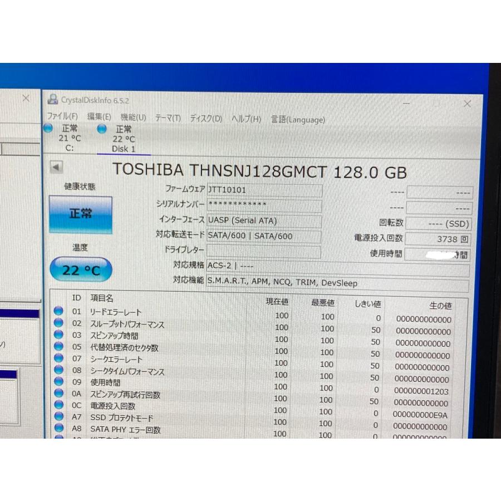
Task: Click the しきい値 column header
Action: pos(368,304)
